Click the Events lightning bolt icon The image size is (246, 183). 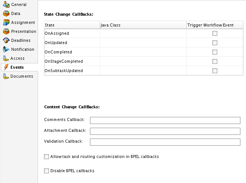pos(6,67)
